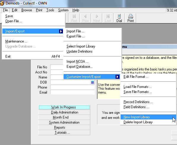177x145 pixels.
Task: Click the Name input field
Action: [57, 77]
